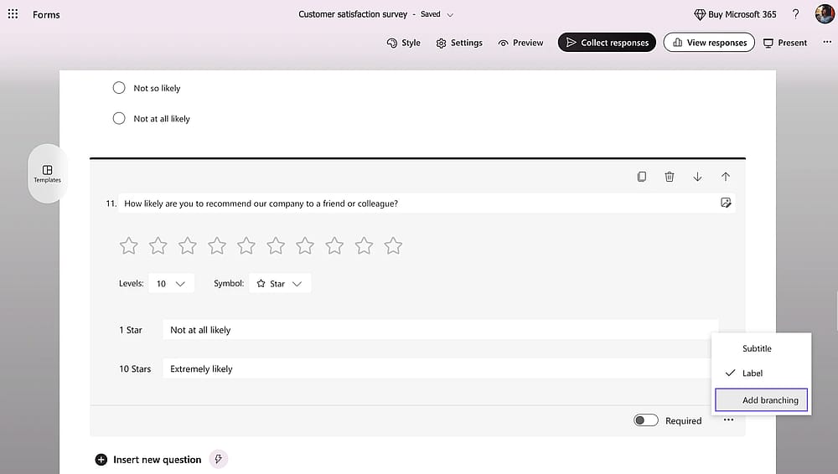838x474 pixels.
Task: Click the quick suggestions lightning icon
Action: coord(218,459)
